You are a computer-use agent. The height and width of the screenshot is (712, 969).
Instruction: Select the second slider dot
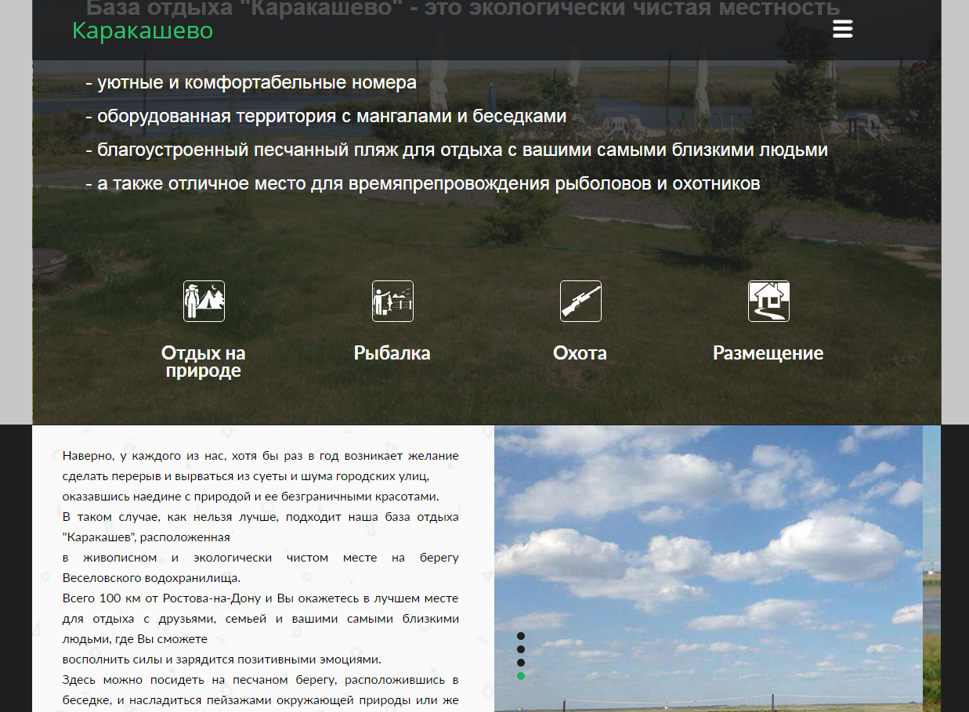pos(521,649)
